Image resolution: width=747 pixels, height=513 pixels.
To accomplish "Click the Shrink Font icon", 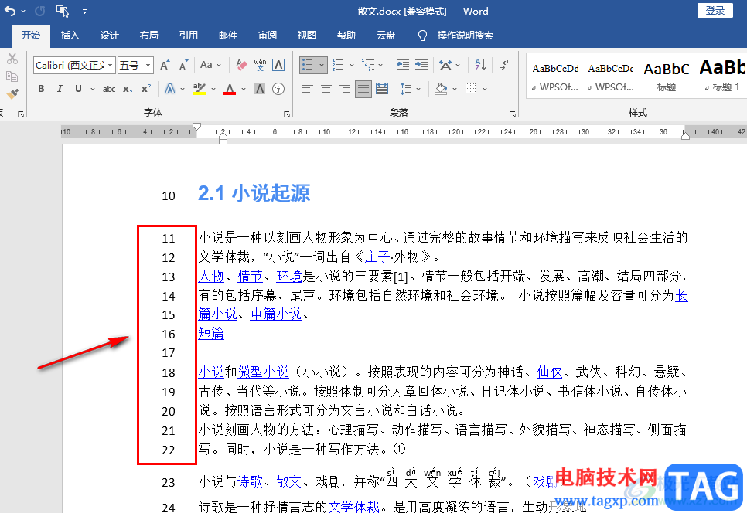I will click(x=183, y=65).
